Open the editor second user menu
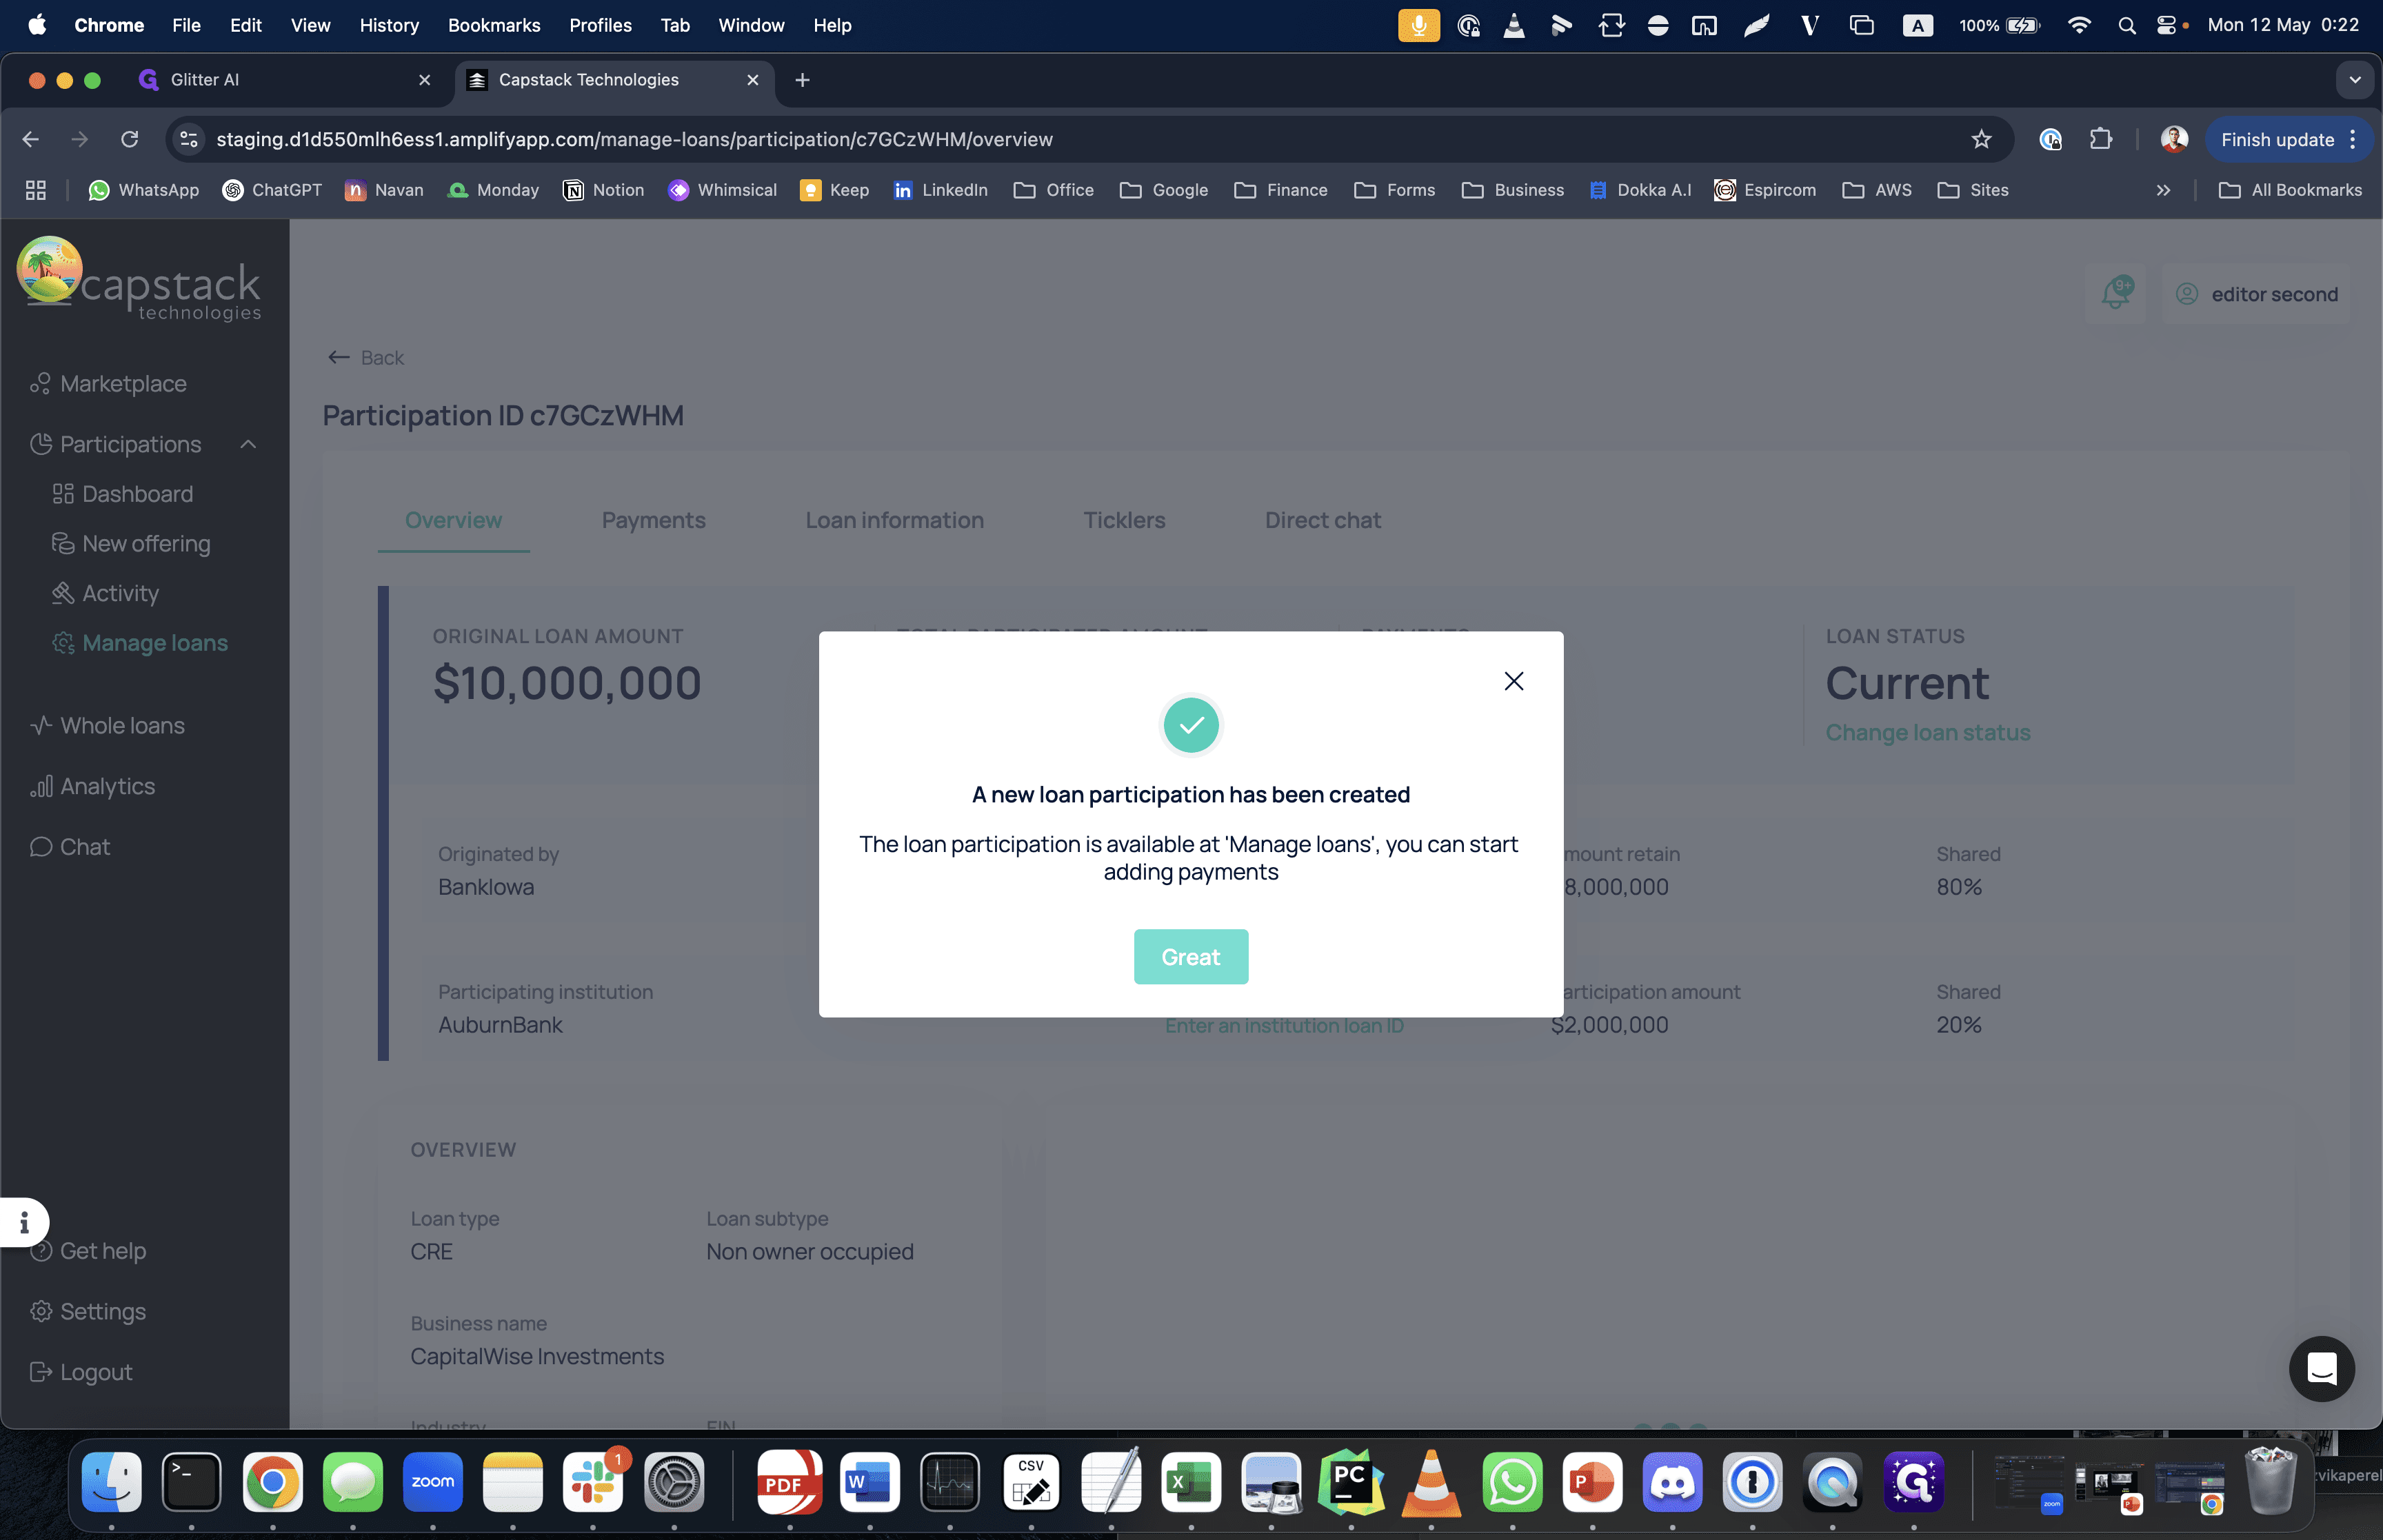The height and width of the screenshot is (1540, 2383). pyautogui.click(x=2256, y=294)
